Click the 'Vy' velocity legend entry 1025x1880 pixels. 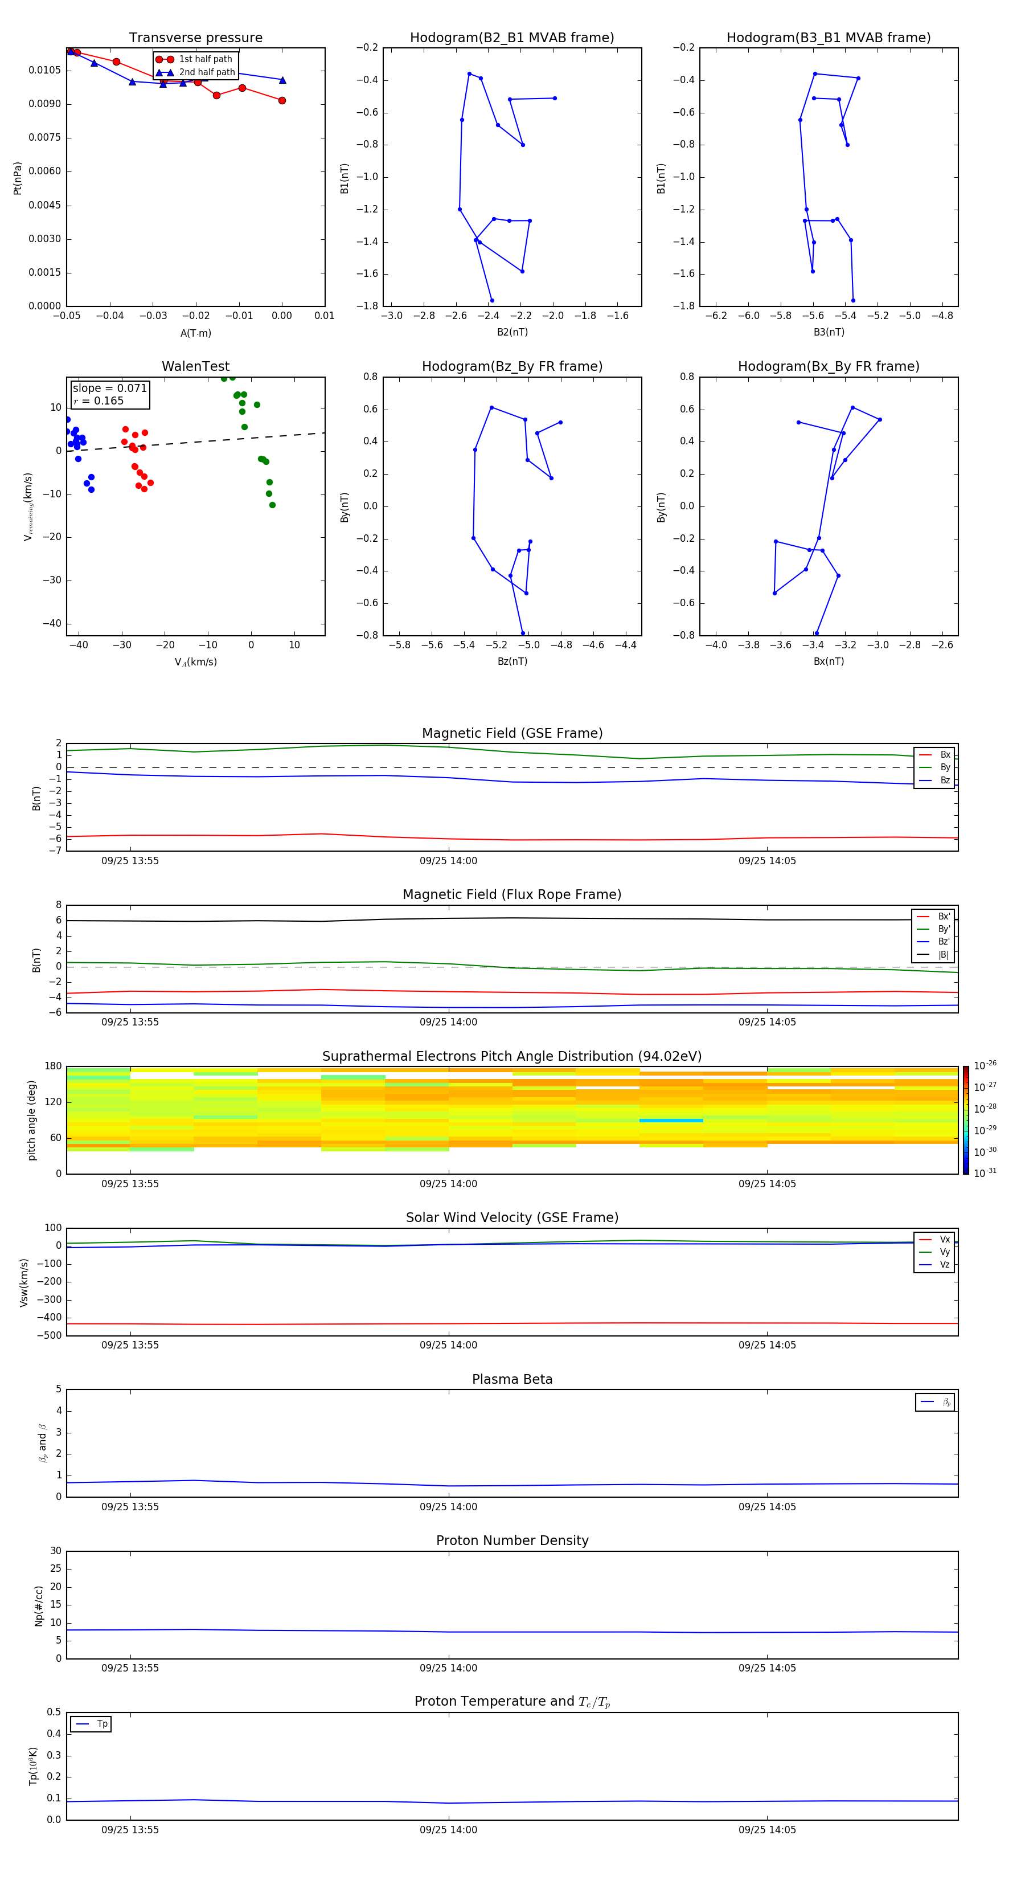coord(934,1252)
